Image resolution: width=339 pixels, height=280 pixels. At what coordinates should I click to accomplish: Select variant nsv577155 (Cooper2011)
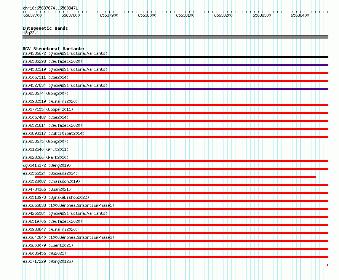48,109
